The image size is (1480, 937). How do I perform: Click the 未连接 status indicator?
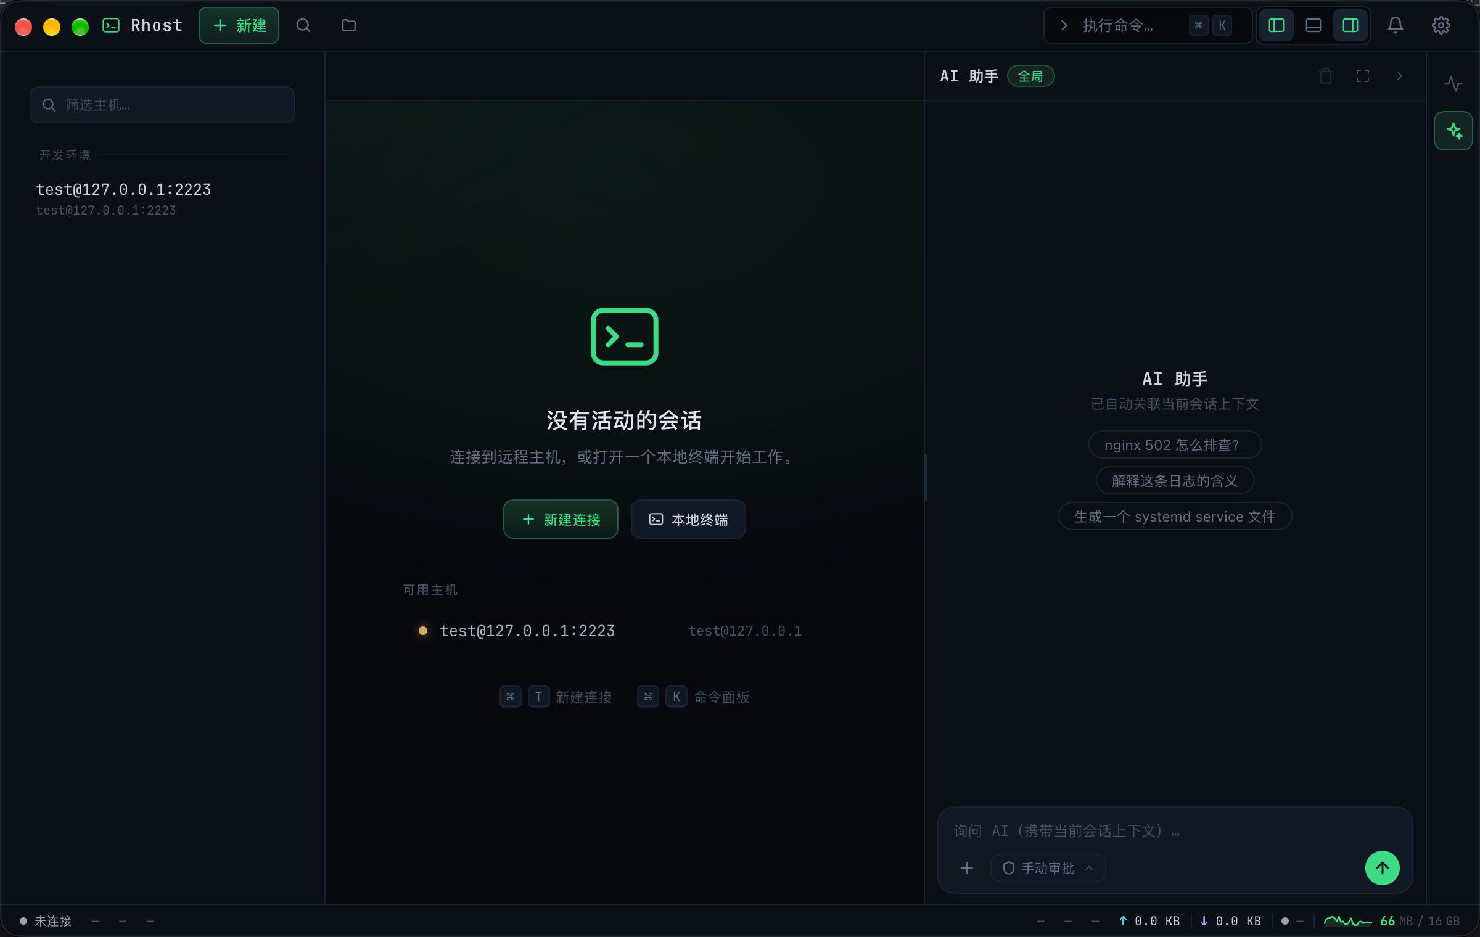coord(46,920)
